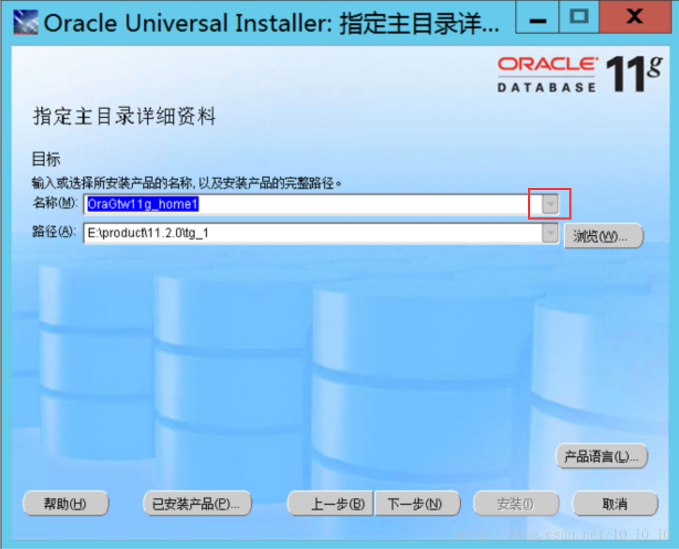Click the Browse (浏览) button
Viewport: 679px width, 549px height.
click(603, 236)
